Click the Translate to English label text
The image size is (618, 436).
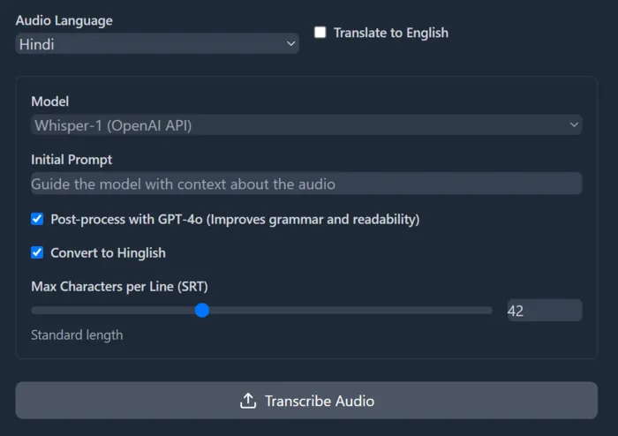click(x=391, y=33)
